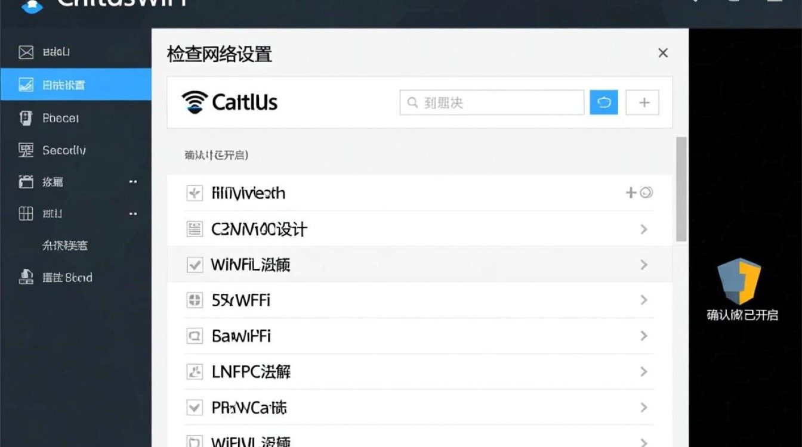Click the C2NM100设计 list icon
Viewport: 802px width, 447px height.
pos(194,228)
